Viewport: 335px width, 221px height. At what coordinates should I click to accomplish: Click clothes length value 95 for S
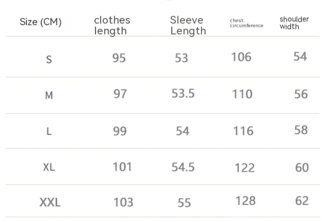[x=119, y=58]
